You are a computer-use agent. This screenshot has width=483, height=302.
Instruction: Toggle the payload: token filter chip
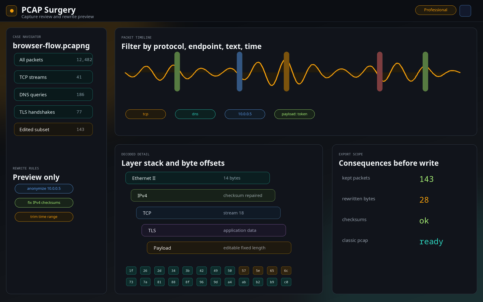294,114
